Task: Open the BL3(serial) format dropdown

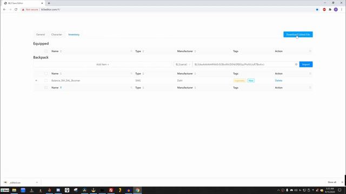Action: (183, 65)
